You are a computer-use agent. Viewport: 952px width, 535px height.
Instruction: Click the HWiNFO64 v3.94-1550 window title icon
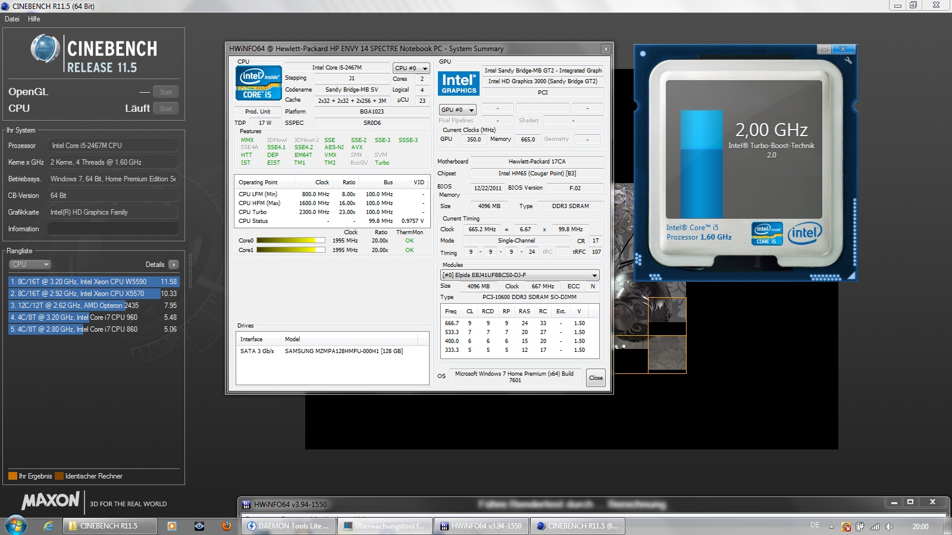(246, 505)
